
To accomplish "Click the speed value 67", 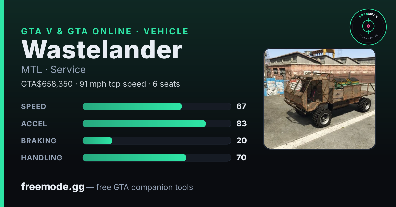I will [x=241, y=106].
